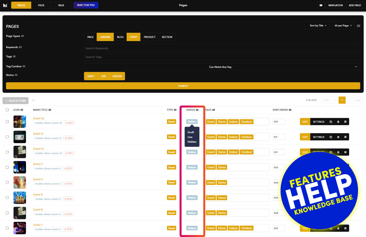The height and width of the screenshot is (237, 366).
Task: Click the help video icon beside Page Types
Action: pos(22,36)
